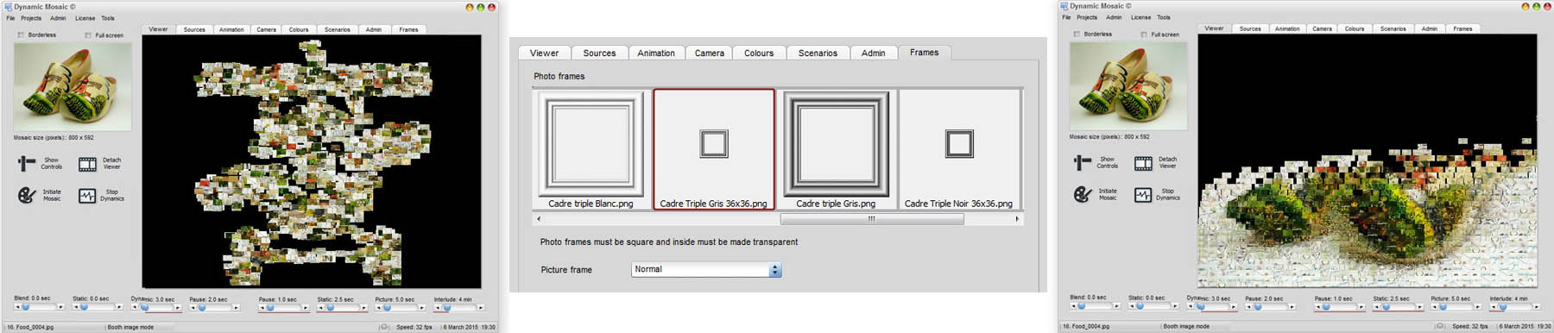Click Initiate Mosaic palette icon in right window
Image resolution: width=1554 pixels, height=333 pixels.
(1083, 195)
